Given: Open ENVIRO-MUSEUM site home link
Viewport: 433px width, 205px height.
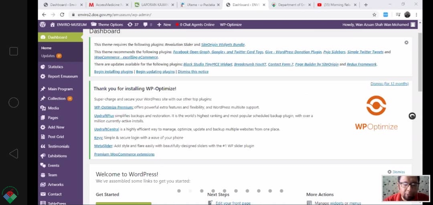Looking at the screenshot, I should click(69, 24).
